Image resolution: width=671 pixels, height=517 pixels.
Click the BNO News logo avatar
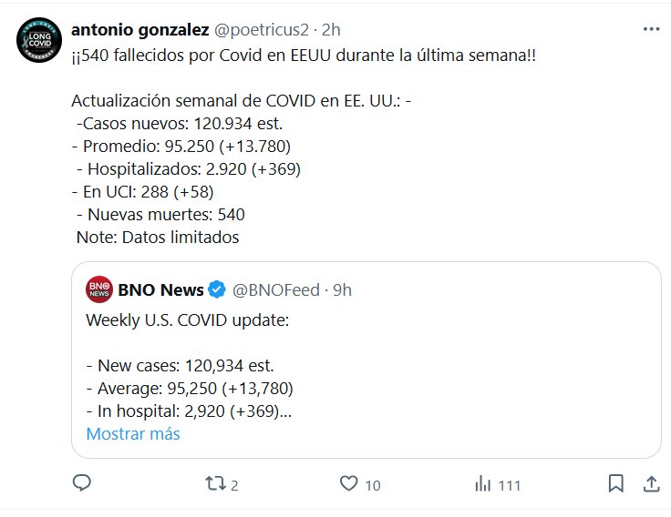coord(98,290)
